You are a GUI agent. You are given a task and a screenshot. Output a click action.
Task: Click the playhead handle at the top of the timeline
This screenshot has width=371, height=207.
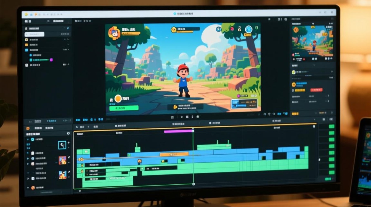click(x=193, y=131)
